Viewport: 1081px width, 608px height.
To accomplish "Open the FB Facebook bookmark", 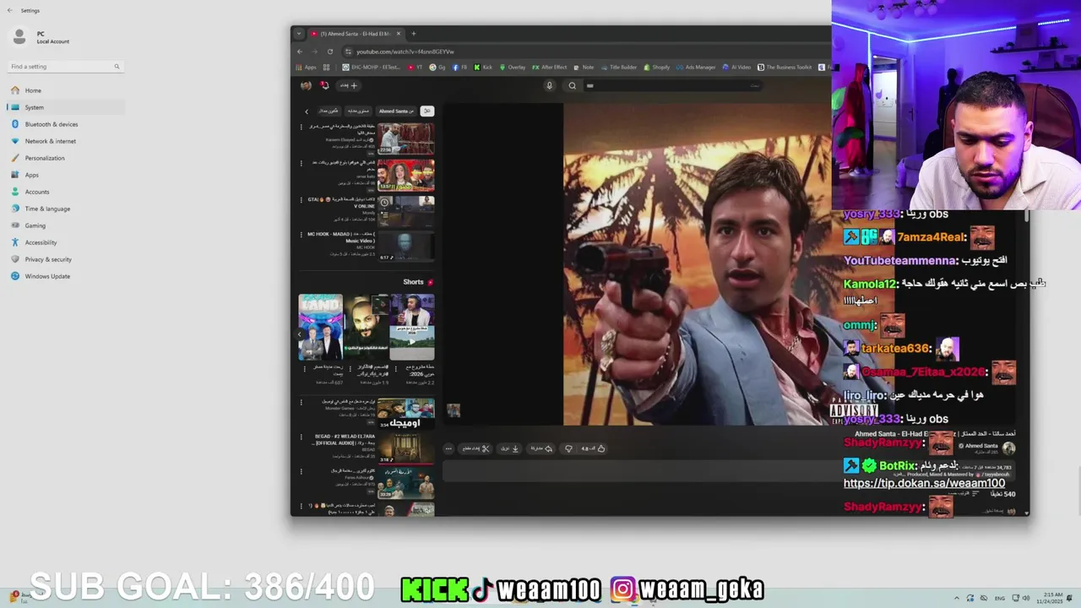I will pos(460,67).
